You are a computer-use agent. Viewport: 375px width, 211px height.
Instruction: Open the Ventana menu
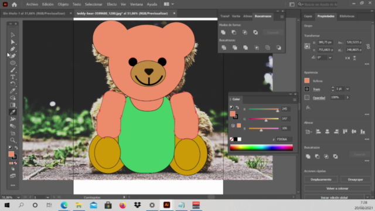point(137,4)
